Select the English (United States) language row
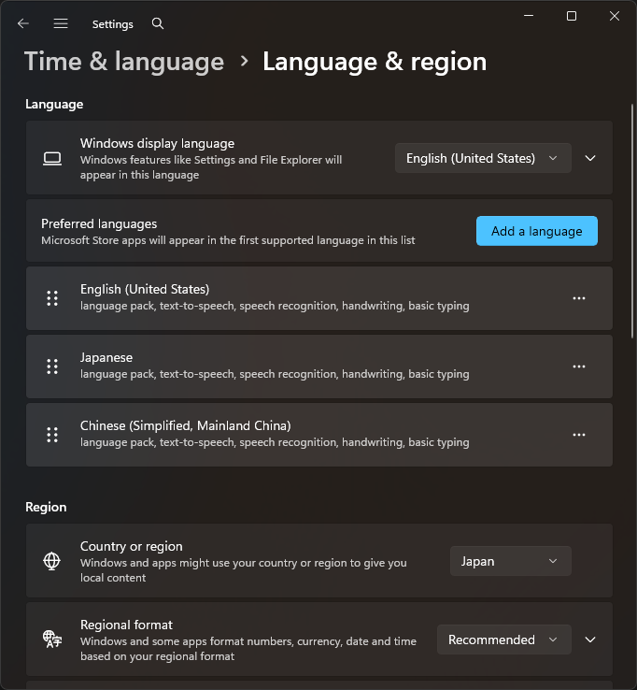The width and height of the screenshot is (637, 690). pyautogui.click(x=319, y=298)
